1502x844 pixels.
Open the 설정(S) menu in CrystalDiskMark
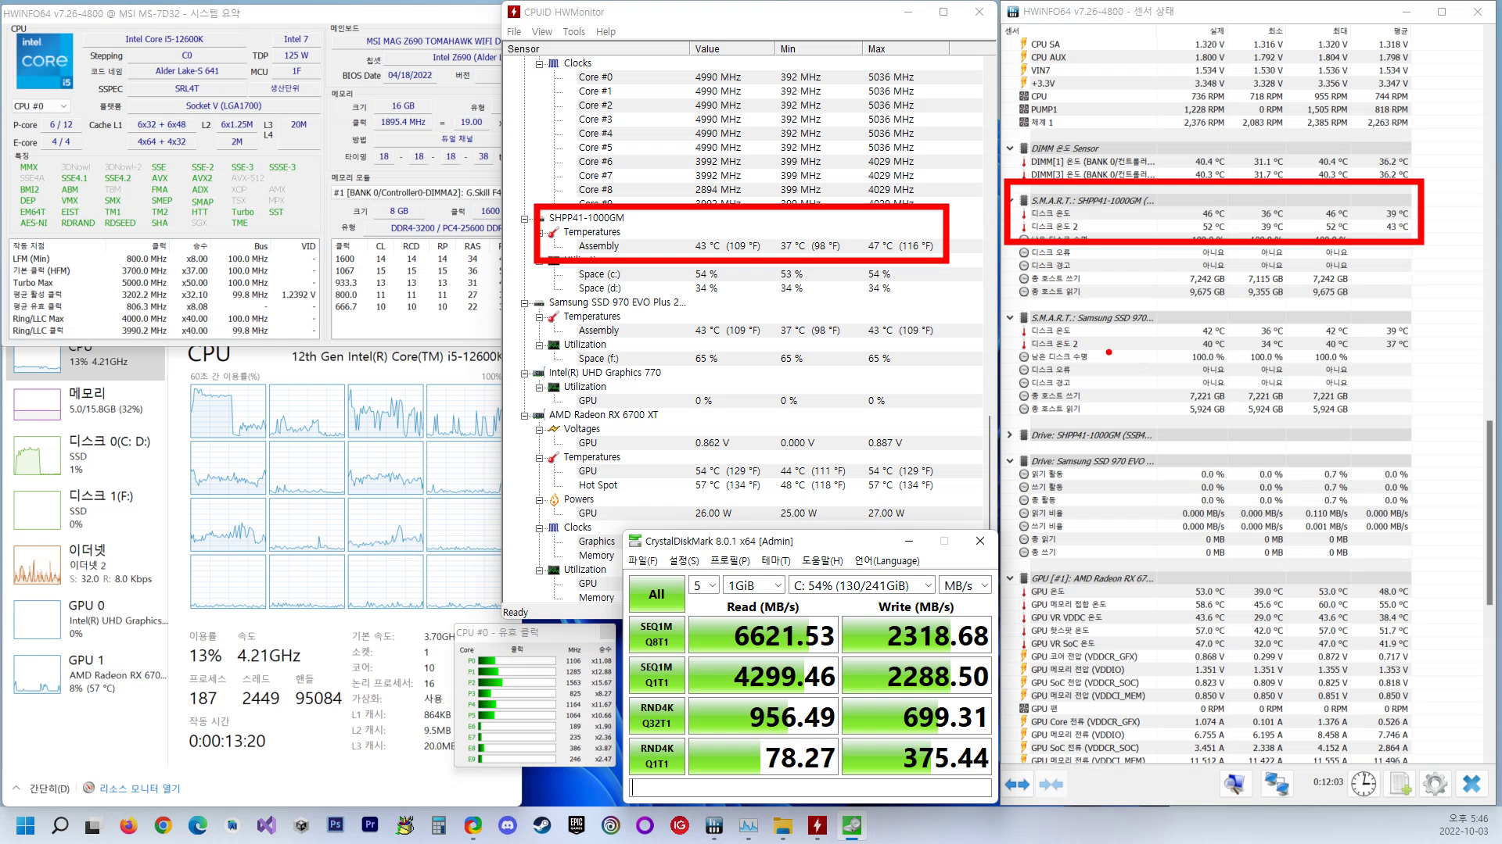tap(683, 560)
